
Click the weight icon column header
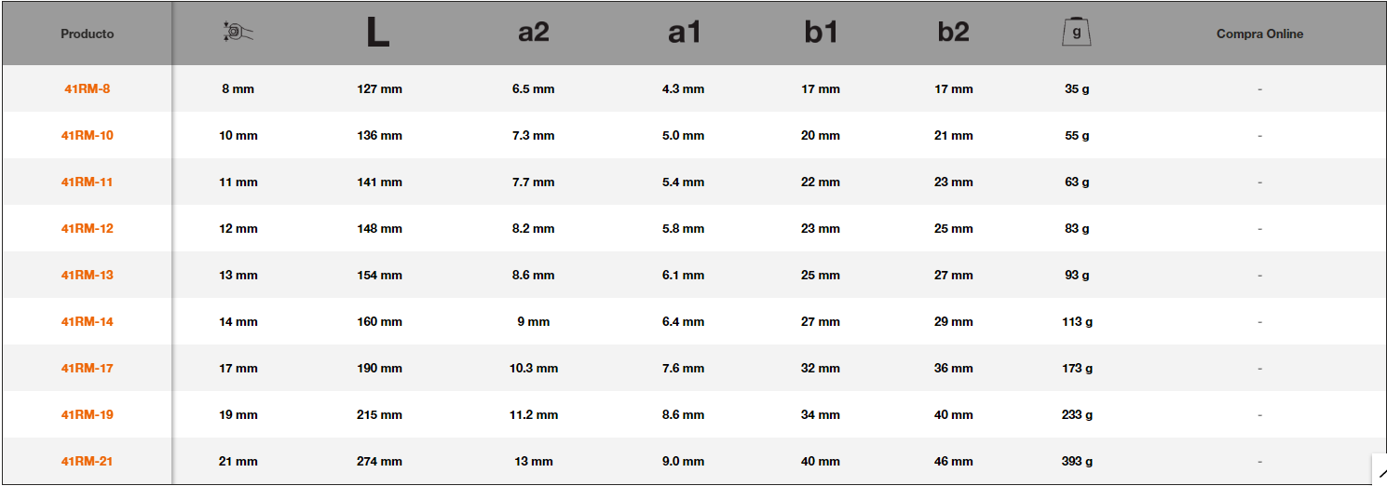tap(1077, 34)
